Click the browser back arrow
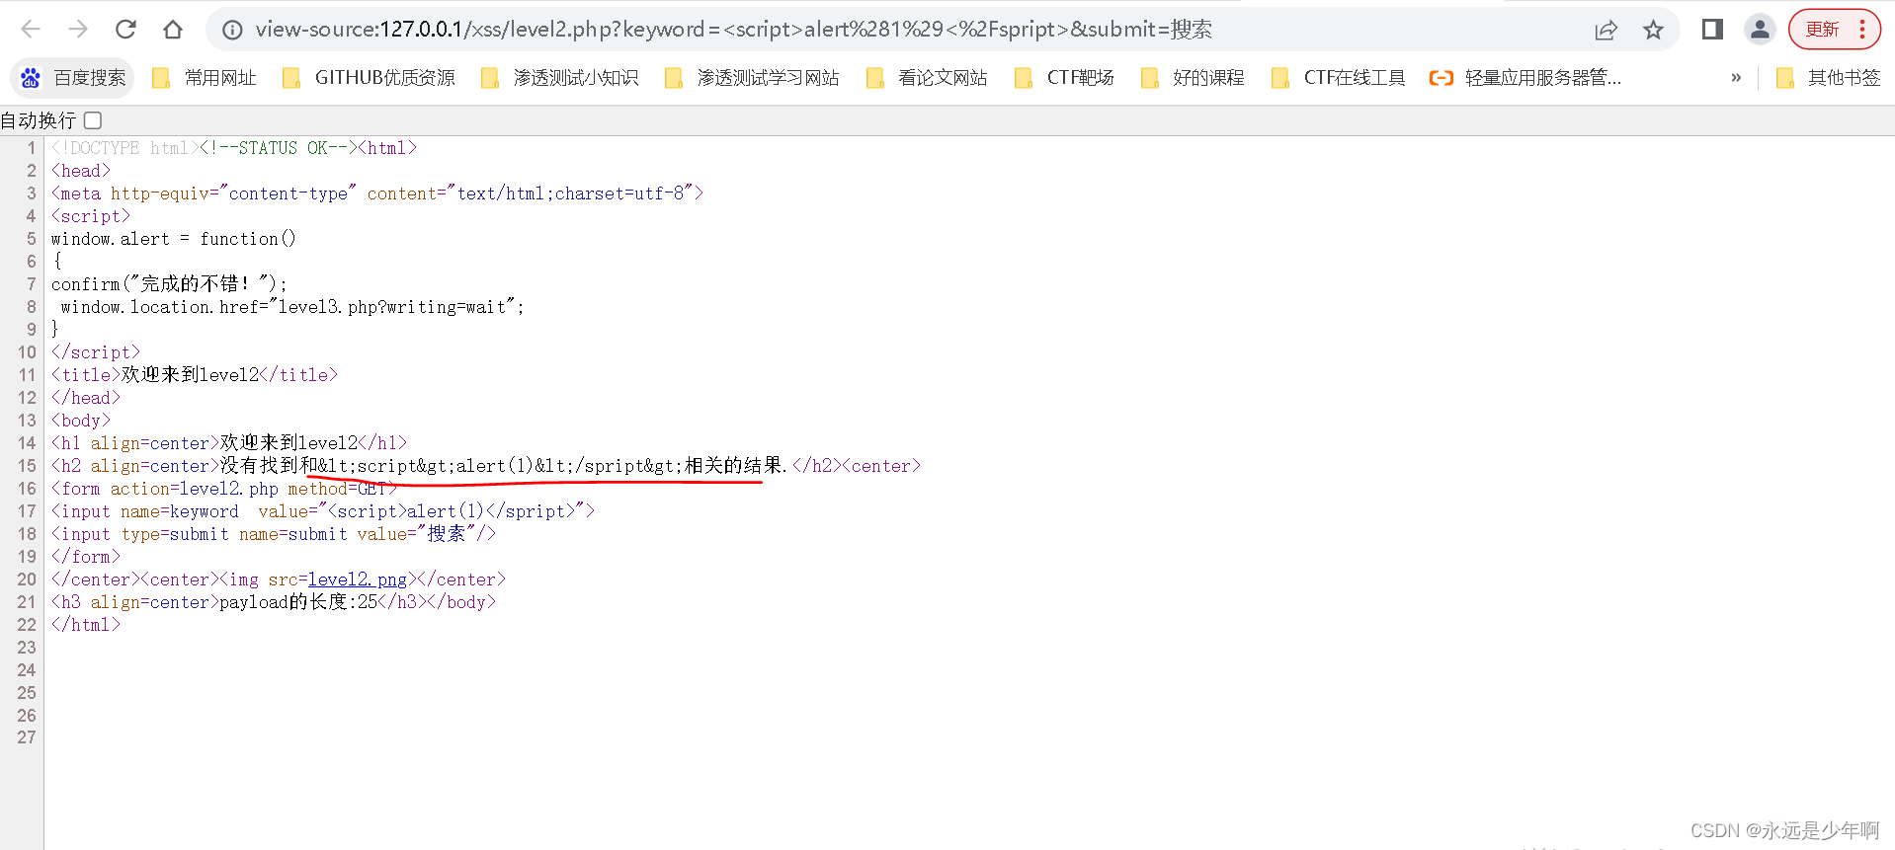This screenshot has width=1895, height=850. (x=31, y=30)
